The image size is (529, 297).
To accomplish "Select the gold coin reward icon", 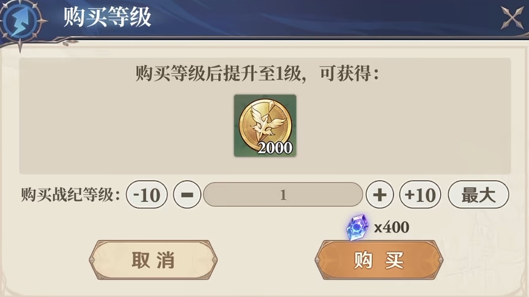I will 265,125.
